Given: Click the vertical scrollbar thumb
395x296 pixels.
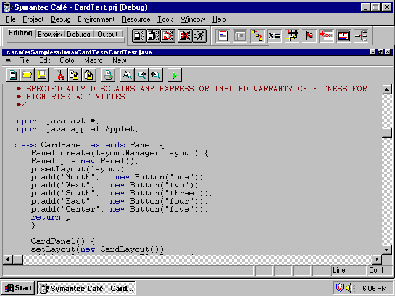Looking at the screenshot, I should coord(387,133).
